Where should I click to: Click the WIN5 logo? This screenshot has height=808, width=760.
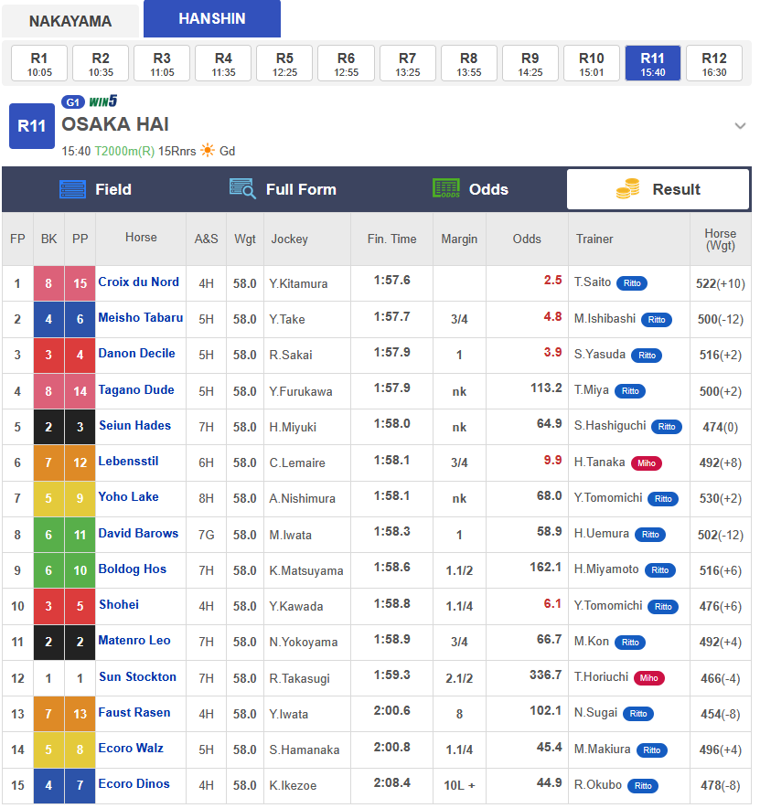103,101
